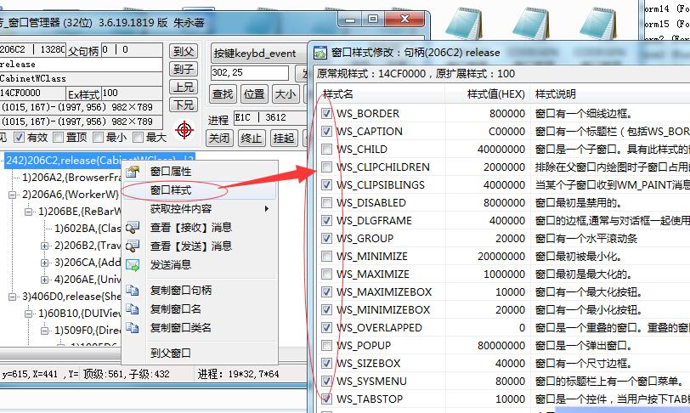Expand the 2)206B2,{Trav tree node

[x=44, y=246]
